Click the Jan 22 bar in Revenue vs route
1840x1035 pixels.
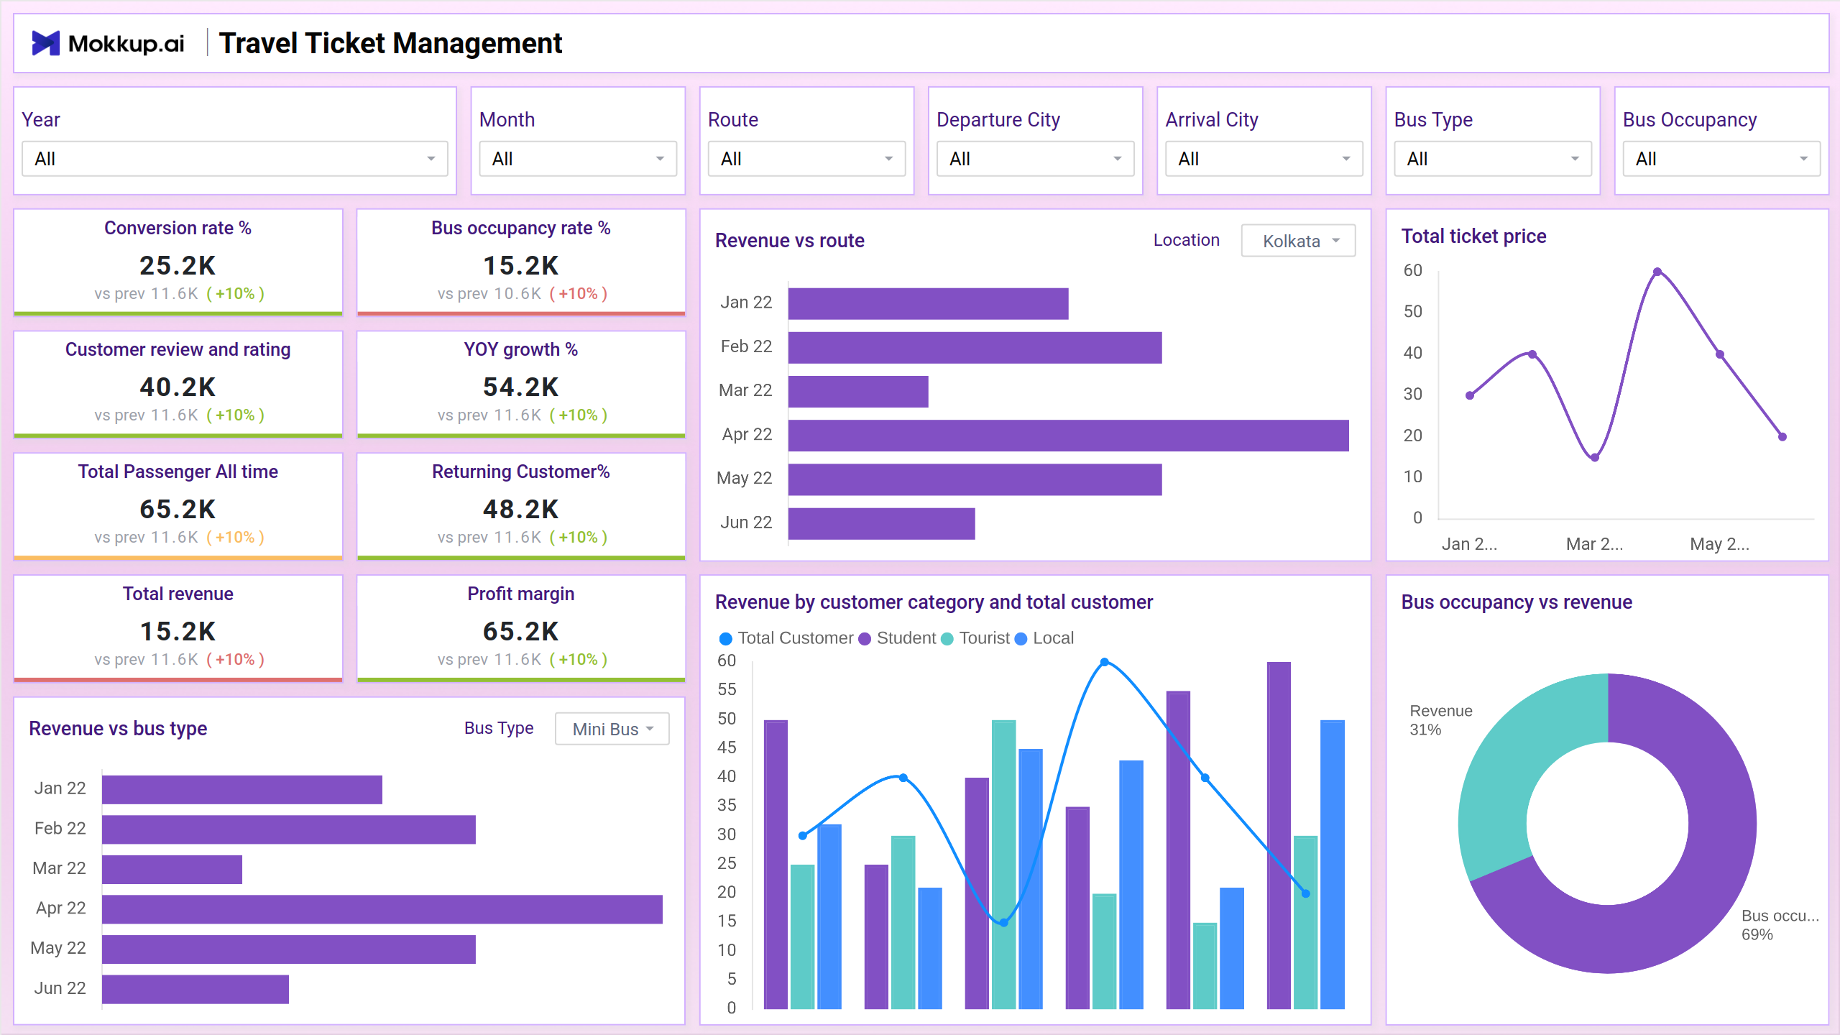928,303
